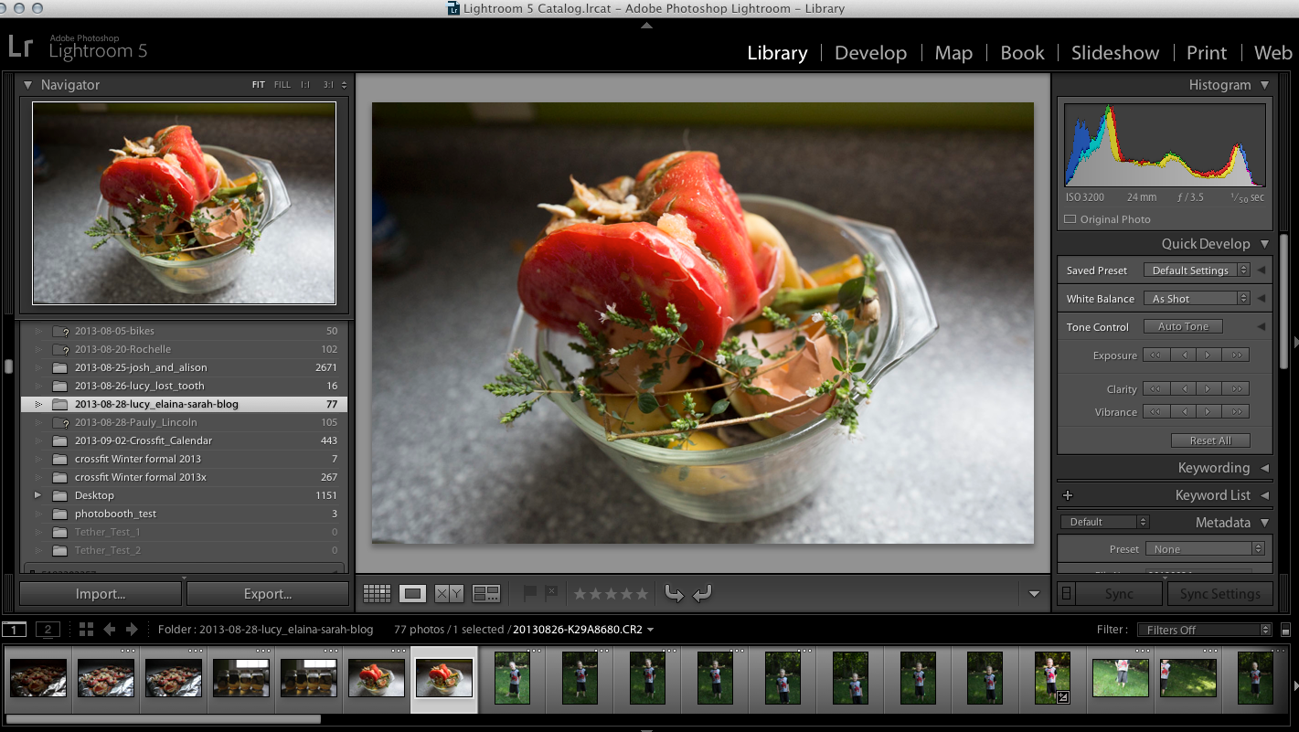The image size is (1299, 732).
Task: Flag the photo as a pick
Action: click(x=529, y=593)
